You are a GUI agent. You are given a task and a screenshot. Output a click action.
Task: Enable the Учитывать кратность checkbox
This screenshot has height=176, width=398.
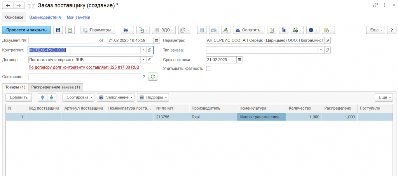(209, 69)
